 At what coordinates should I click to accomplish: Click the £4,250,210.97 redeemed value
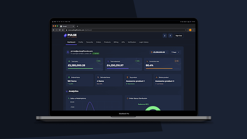[115, 65]
